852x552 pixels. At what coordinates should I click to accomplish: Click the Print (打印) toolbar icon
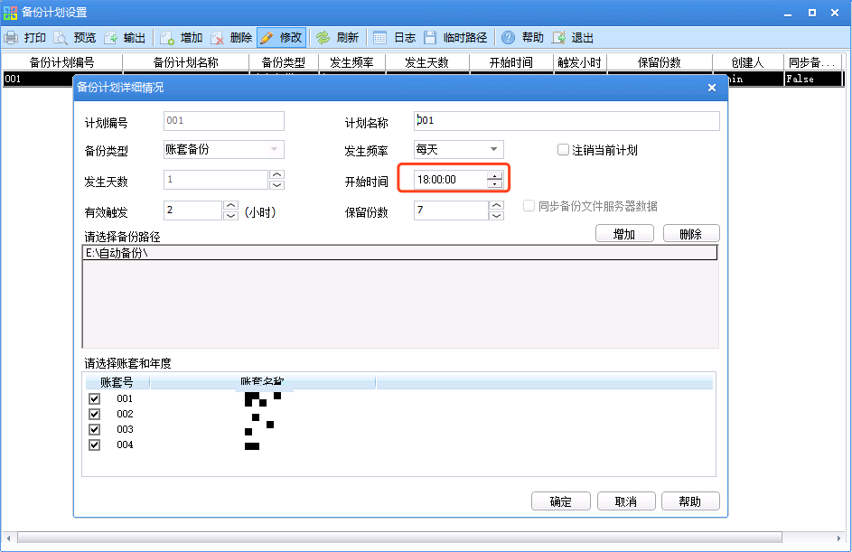[12, 38]
